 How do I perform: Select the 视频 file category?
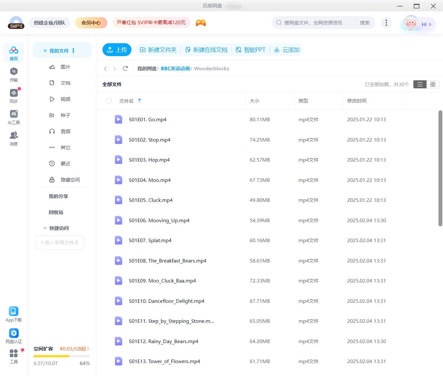click(65, 99)
